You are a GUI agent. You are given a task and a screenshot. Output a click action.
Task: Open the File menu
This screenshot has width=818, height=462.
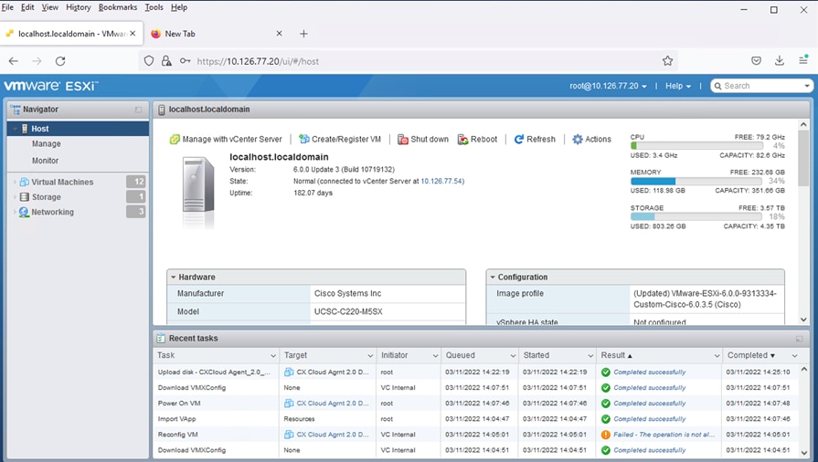tap(7, 7)
